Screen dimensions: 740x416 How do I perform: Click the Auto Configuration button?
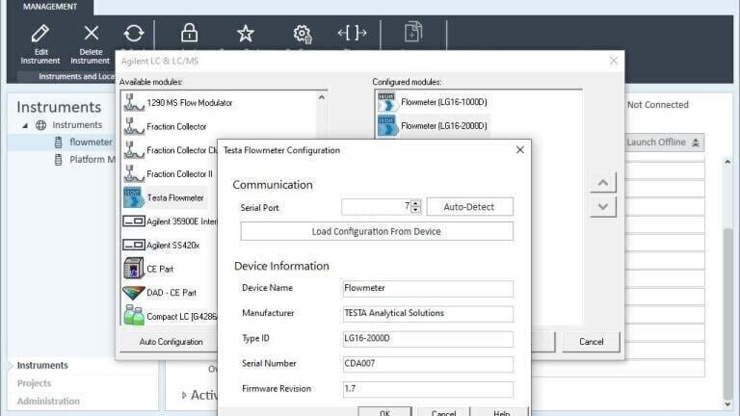[x=171, y=342]
